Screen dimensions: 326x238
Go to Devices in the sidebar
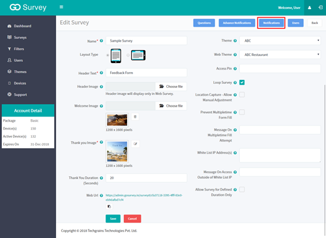(x=20, y=83)
